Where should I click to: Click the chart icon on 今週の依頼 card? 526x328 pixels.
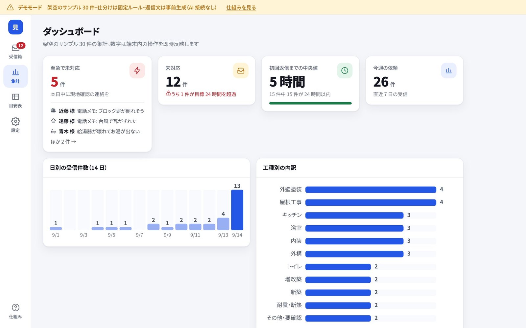(448, 71)
